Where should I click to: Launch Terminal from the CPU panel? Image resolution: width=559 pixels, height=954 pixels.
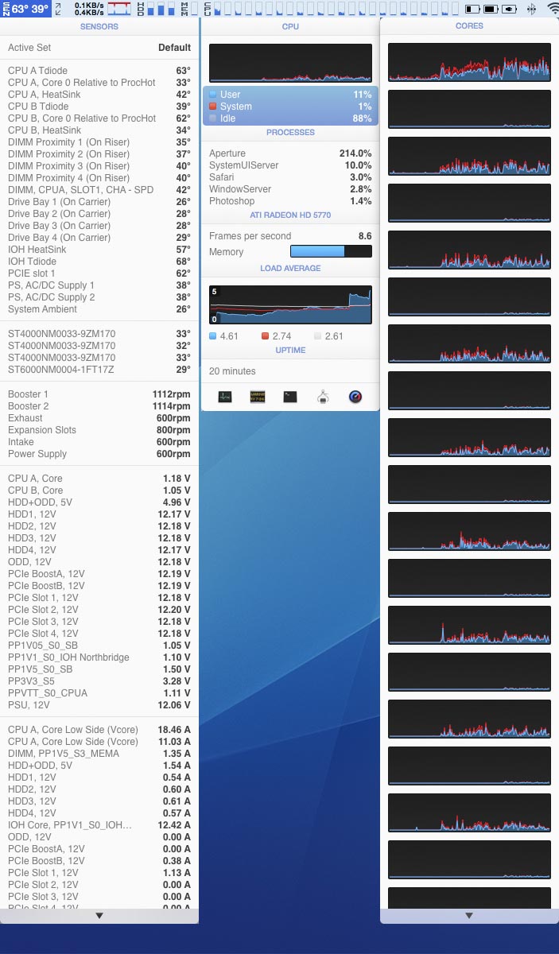click(290, 397)
